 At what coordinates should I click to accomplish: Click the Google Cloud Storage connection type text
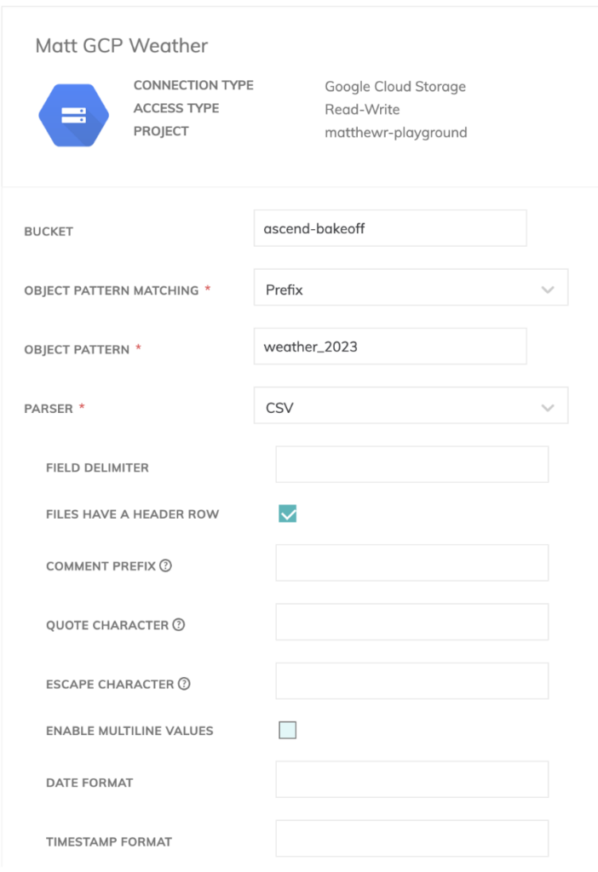point(395,86)
